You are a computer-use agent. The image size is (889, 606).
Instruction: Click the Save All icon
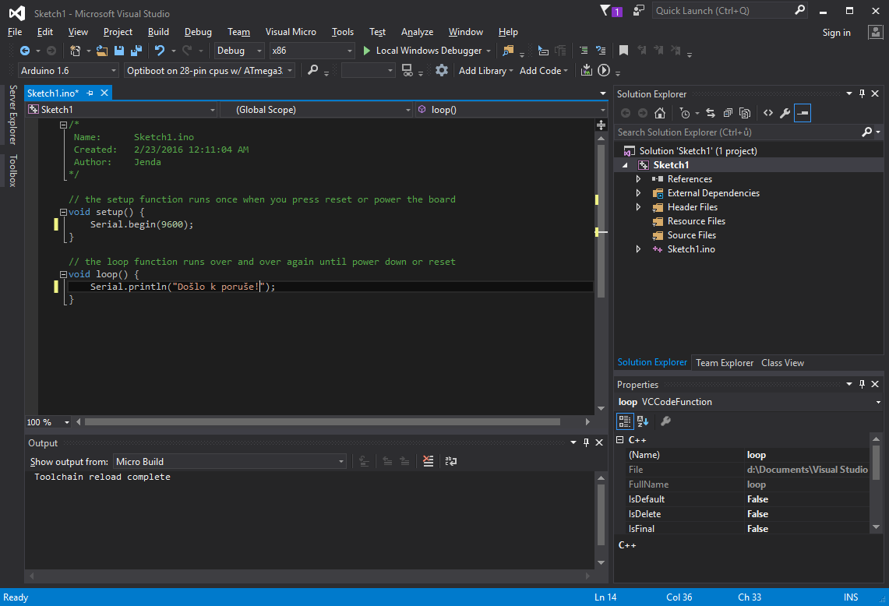136,51
